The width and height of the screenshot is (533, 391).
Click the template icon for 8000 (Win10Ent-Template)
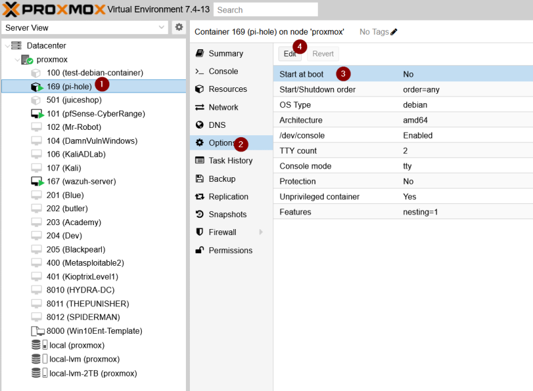pyautogui.click(x=37, y=331)
